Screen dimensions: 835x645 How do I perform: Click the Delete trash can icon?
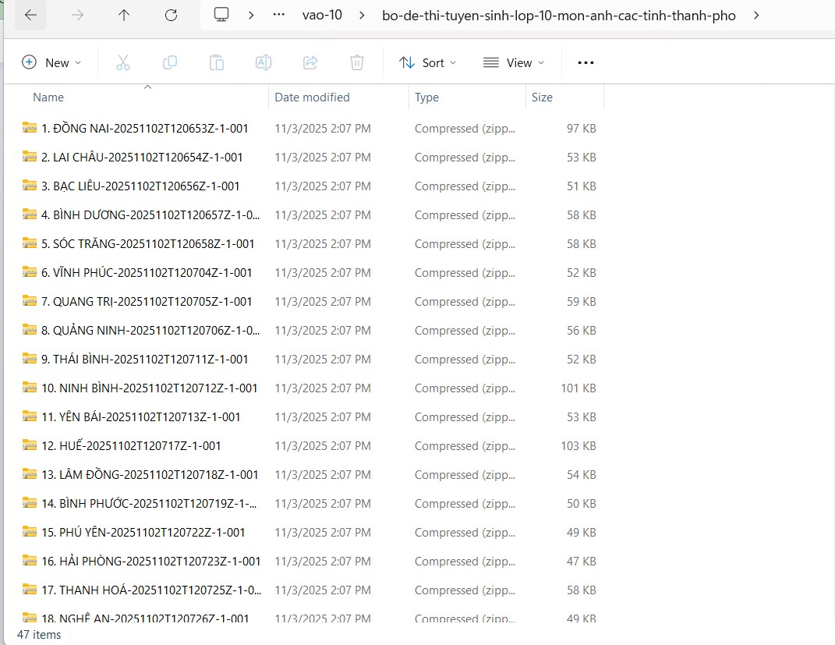(x=357, y=63)
